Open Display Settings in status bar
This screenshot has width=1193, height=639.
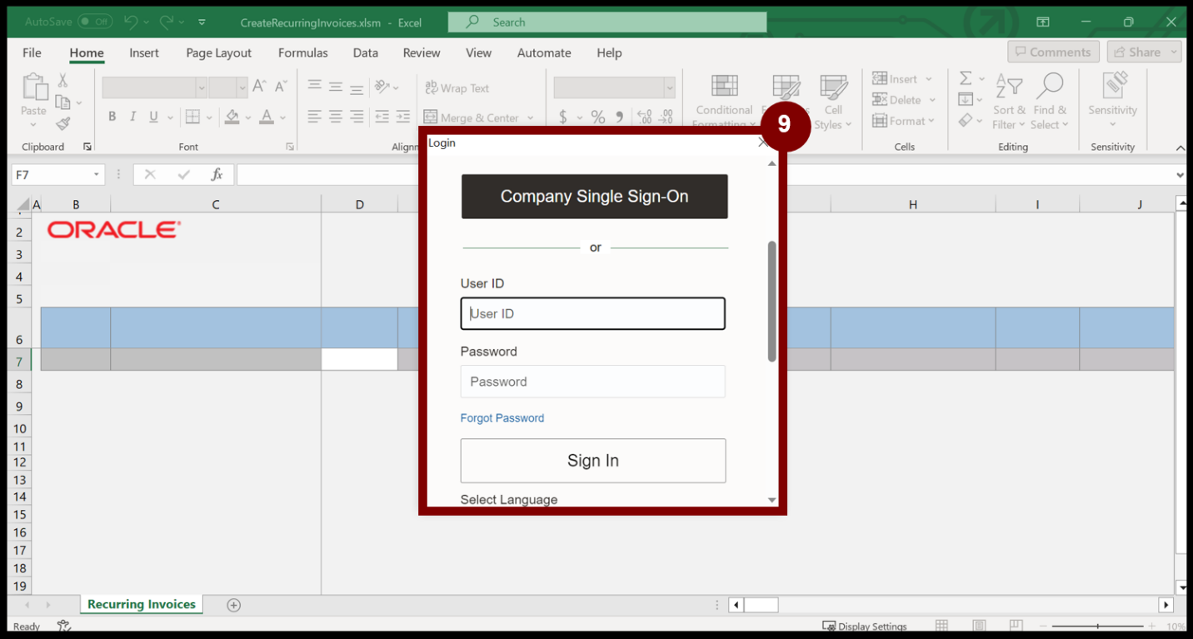(865, 627)
